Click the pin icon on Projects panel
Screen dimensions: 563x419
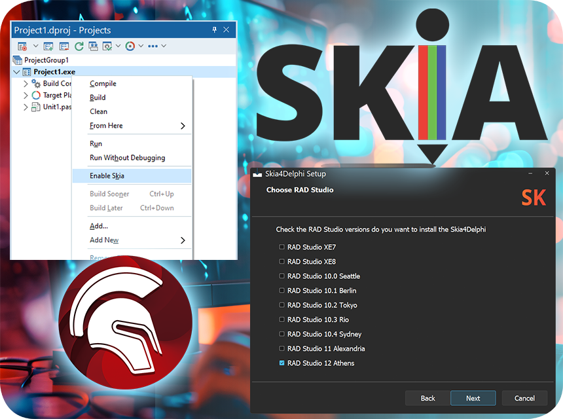click(x=215, y=29)
